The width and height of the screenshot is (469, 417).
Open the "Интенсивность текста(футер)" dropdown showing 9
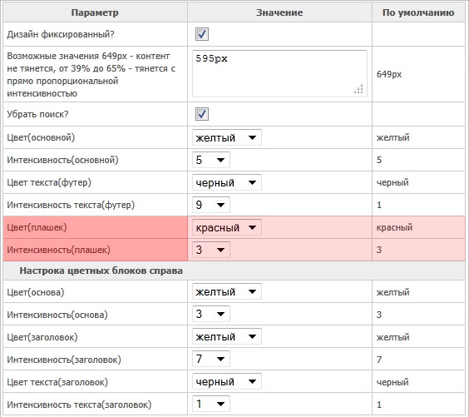(211, 205)
